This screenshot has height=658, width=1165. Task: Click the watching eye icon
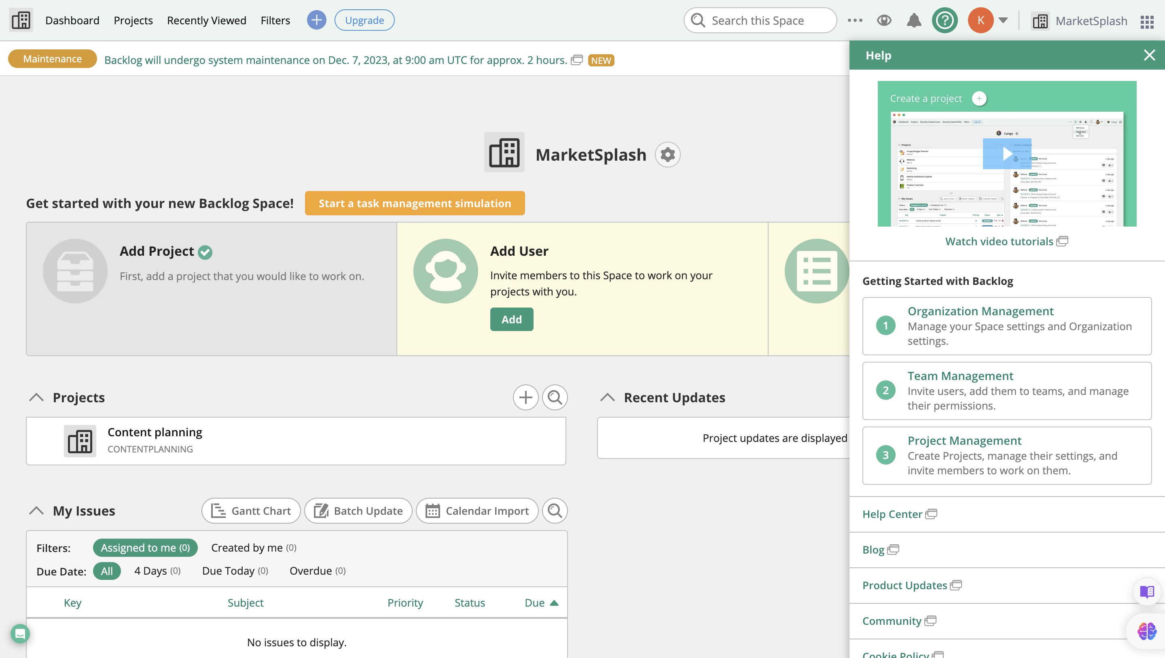[884, 20]
